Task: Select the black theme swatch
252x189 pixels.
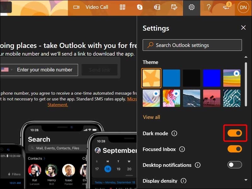Action: pyautogui.click(x=192, y=78)
